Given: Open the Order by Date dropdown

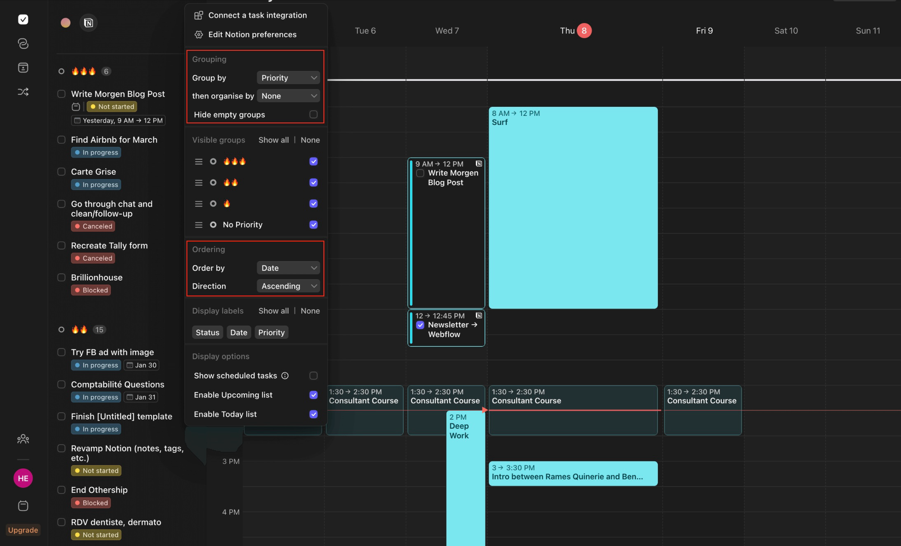Looking at the screenshot, I should pyautogui.click(x=288, y=268).
